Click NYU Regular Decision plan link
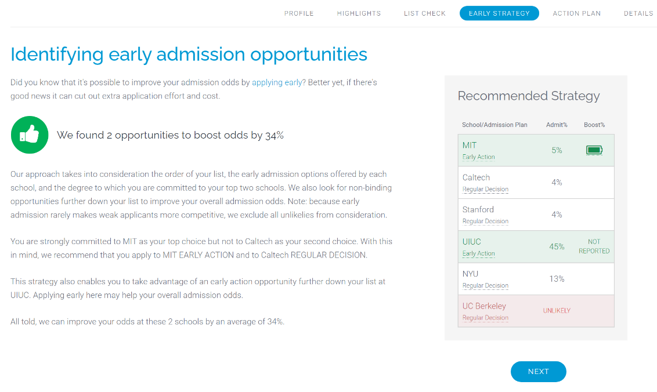The width and height of the screenshot is (657, 392). (x=485, y=286)
